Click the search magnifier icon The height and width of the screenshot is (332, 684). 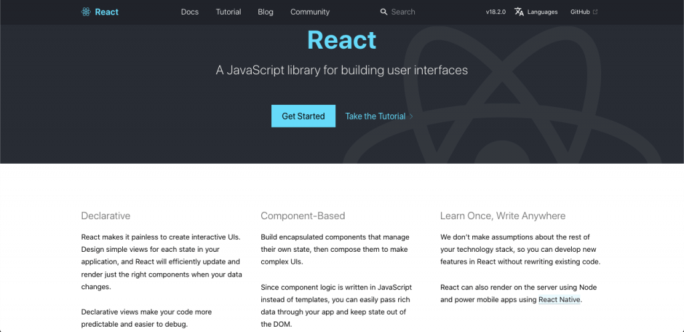click(x=384, y=12)
